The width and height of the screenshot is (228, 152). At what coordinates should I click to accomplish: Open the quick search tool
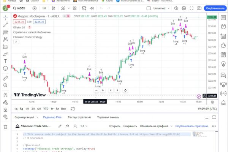176,8
